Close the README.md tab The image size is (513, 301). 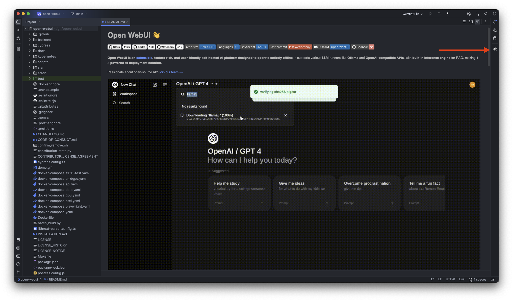[x=127, y=22]
